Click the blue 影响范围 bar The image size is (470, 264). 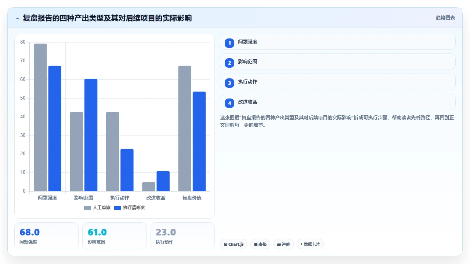[91, 135]
